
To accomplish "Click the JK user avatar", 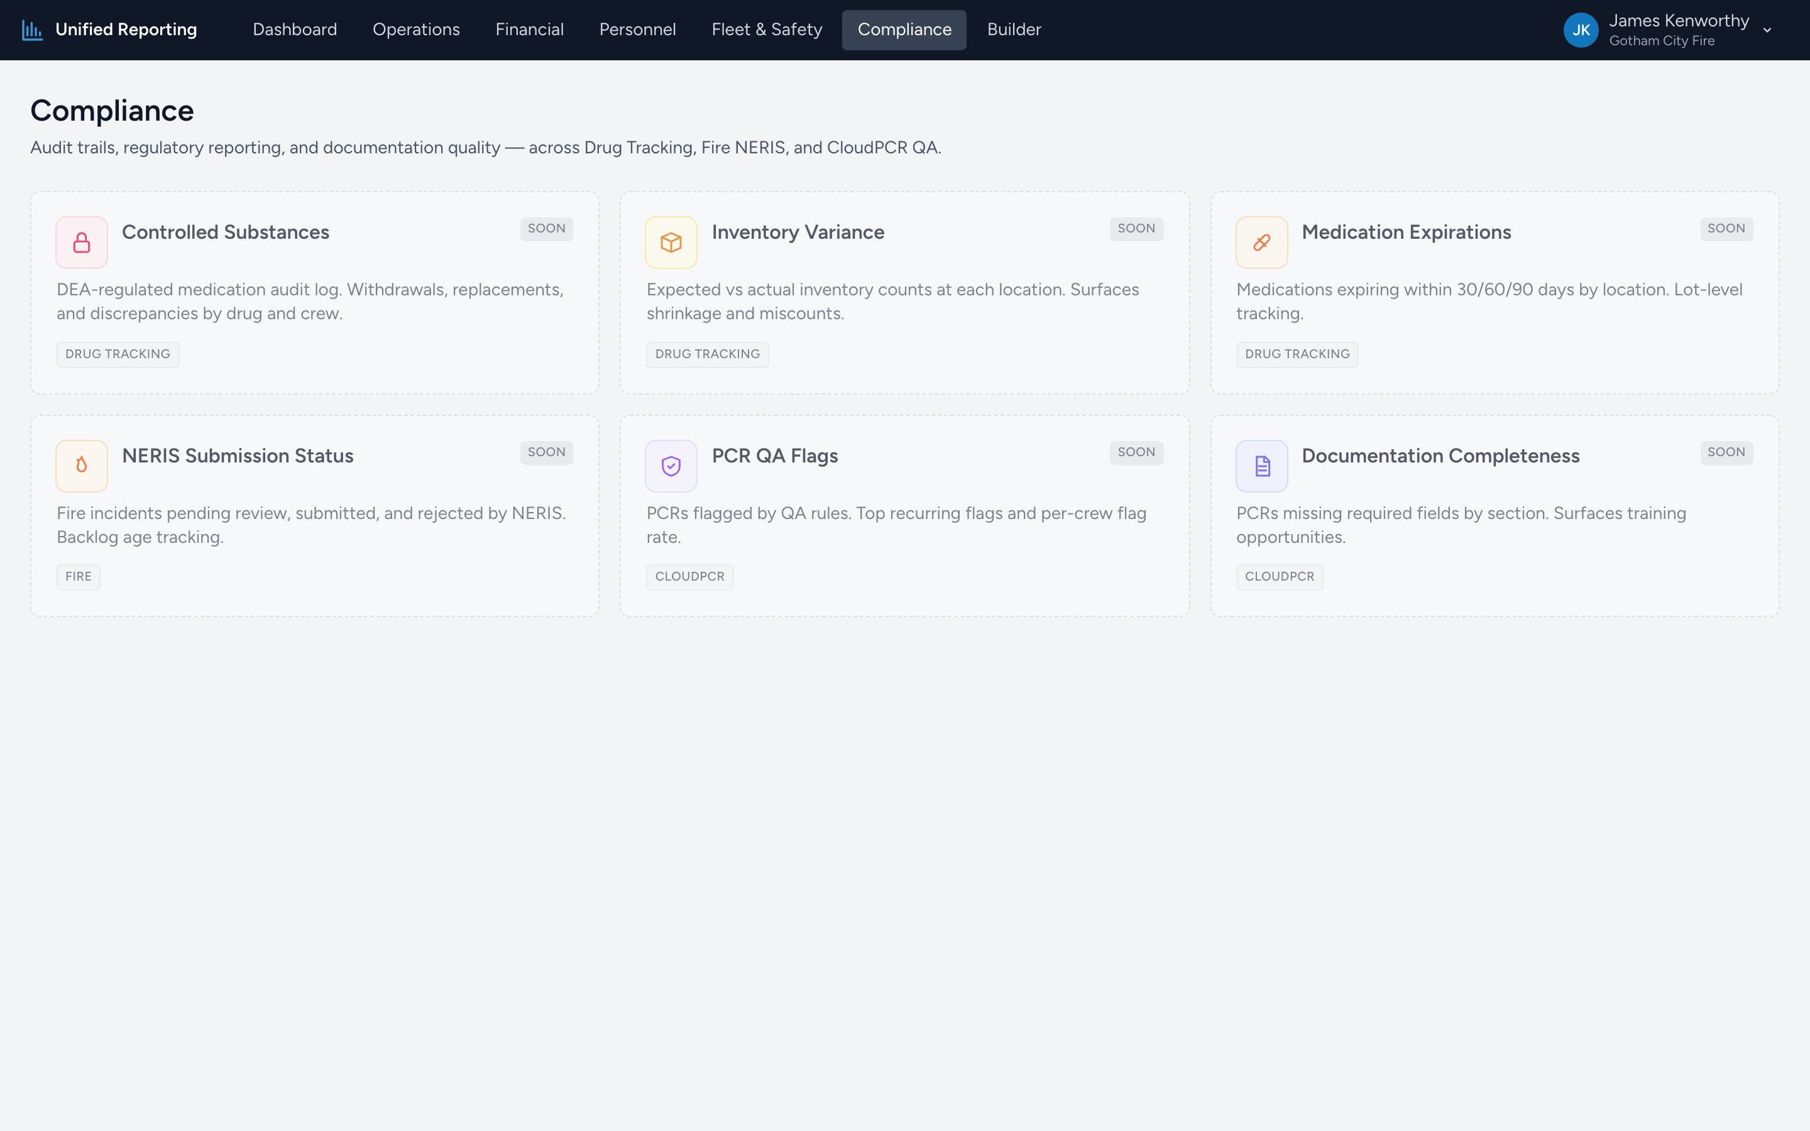I will [1581, 30].
